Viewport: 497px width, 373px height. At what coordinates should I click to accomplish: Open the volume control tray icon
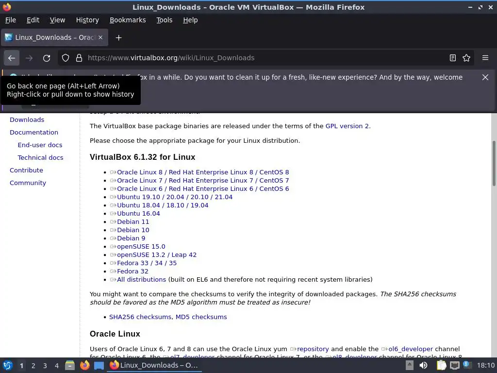click(423, 365)
